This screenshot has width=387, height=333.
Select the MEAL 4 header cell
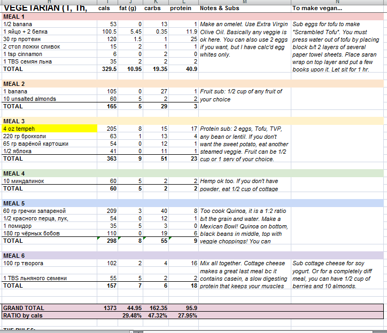[x=49, y=173]
